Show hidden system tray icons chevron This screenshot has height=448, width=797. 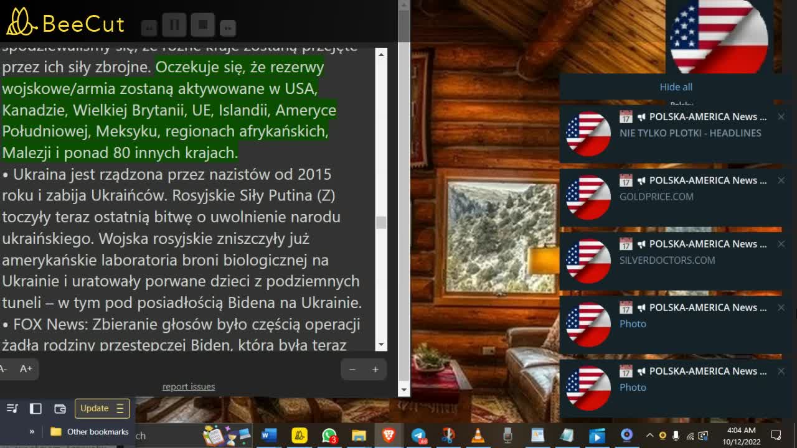[x=649, y=436]
